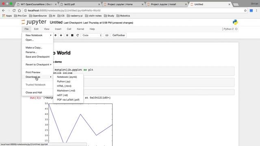Click the matplotlib import code cell

pyautogui.click(x=143, y=71)
